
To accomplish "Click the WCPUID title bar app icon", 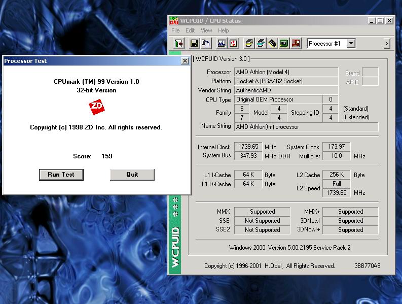I will click(x=173, y=21).
